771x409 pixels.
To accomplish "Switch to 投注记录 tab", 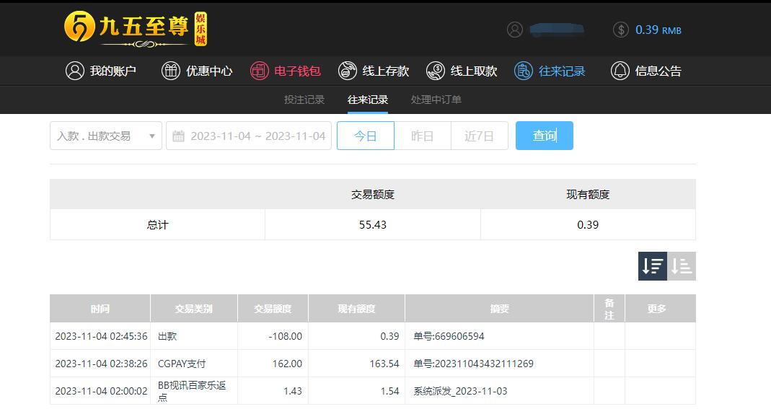I will (304, 100).
